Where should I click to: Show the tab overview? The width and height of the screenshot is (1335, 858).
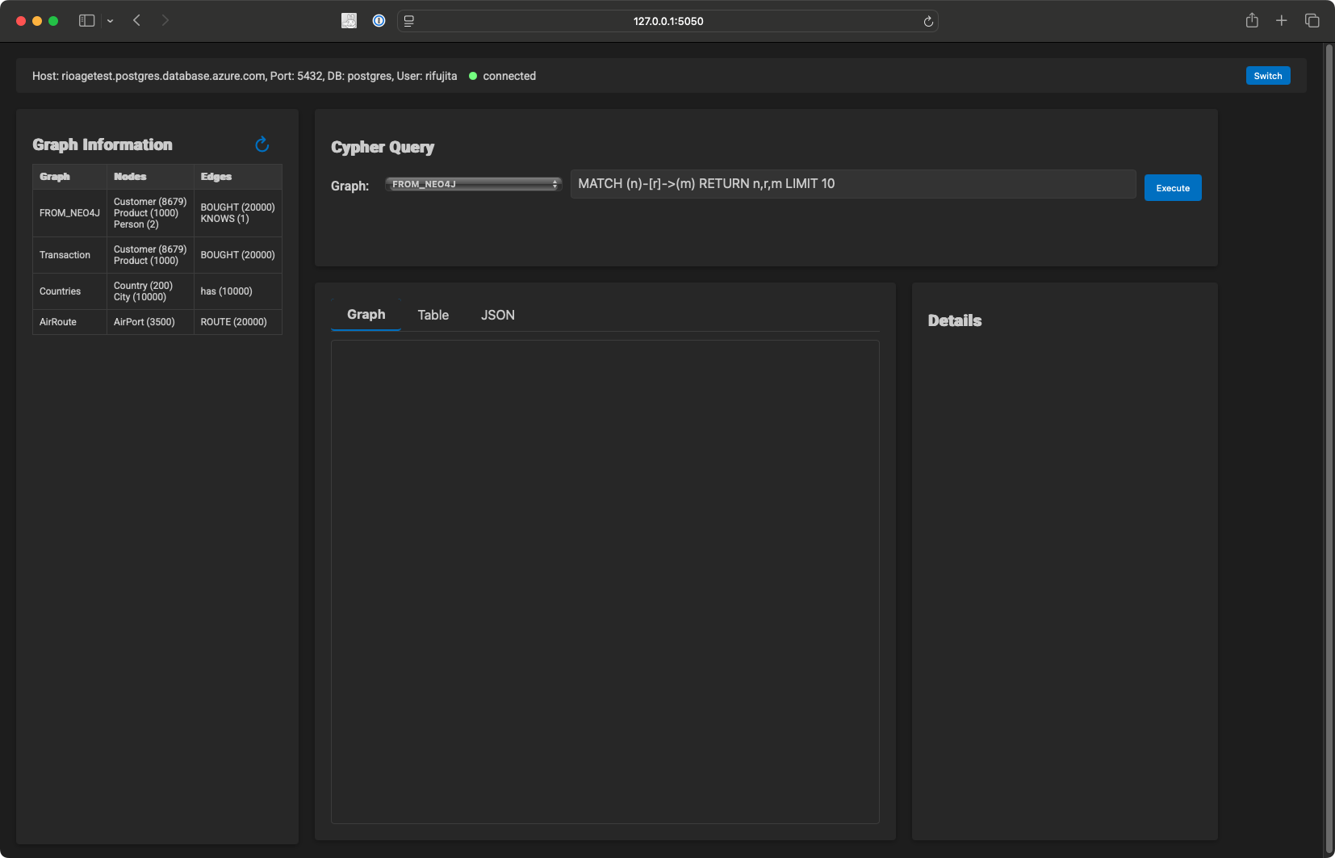1312,20
